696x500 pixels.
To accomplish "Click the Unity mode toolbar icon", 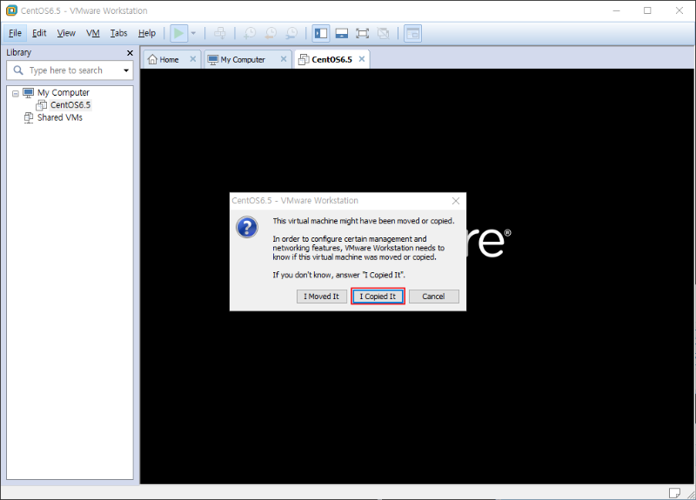I will click(x=383, y=33).
